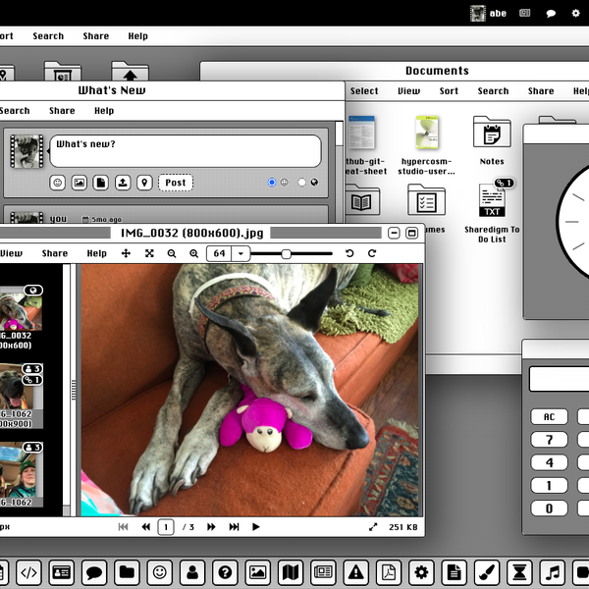
Task: Click the upload icon in What's New
Action: tap(123, 183)
